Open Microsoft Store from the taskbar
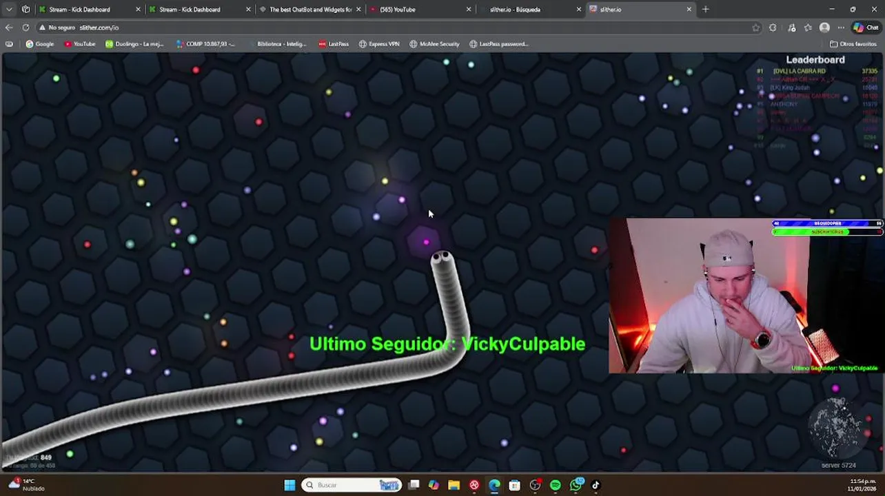The width and height of the screenshot is (885, 496). [514, 485]
